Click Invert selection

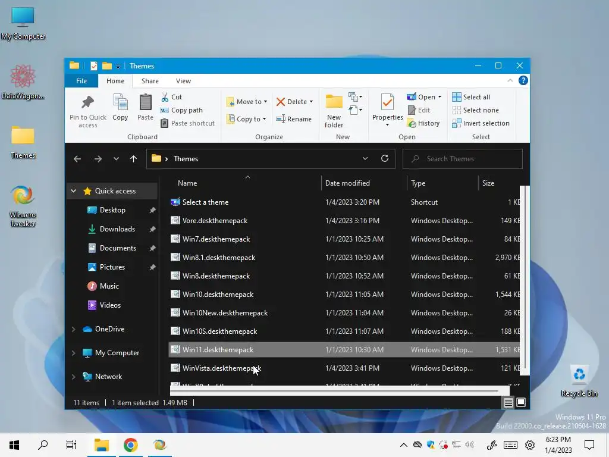[x=481, y=123]
